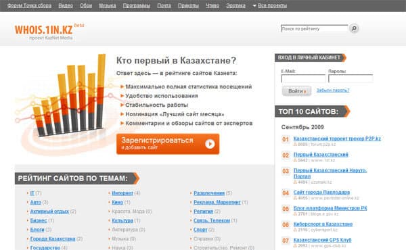Open the Бизнес category link
Screen dimensions: 406x250
click(x=39, y=220)
